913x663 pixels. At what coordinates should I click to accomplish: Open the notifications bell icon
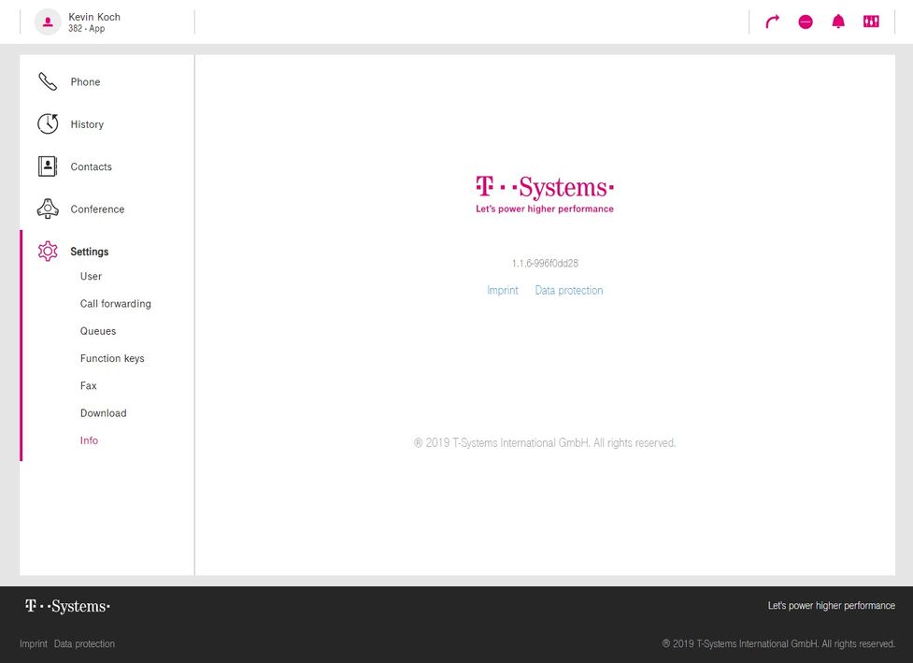coord(838,22)
